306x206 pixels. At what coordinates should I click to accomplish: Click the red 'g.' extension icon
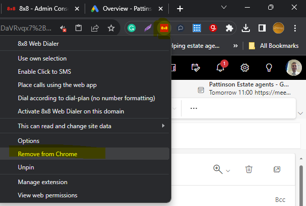[x=213, y=28]
